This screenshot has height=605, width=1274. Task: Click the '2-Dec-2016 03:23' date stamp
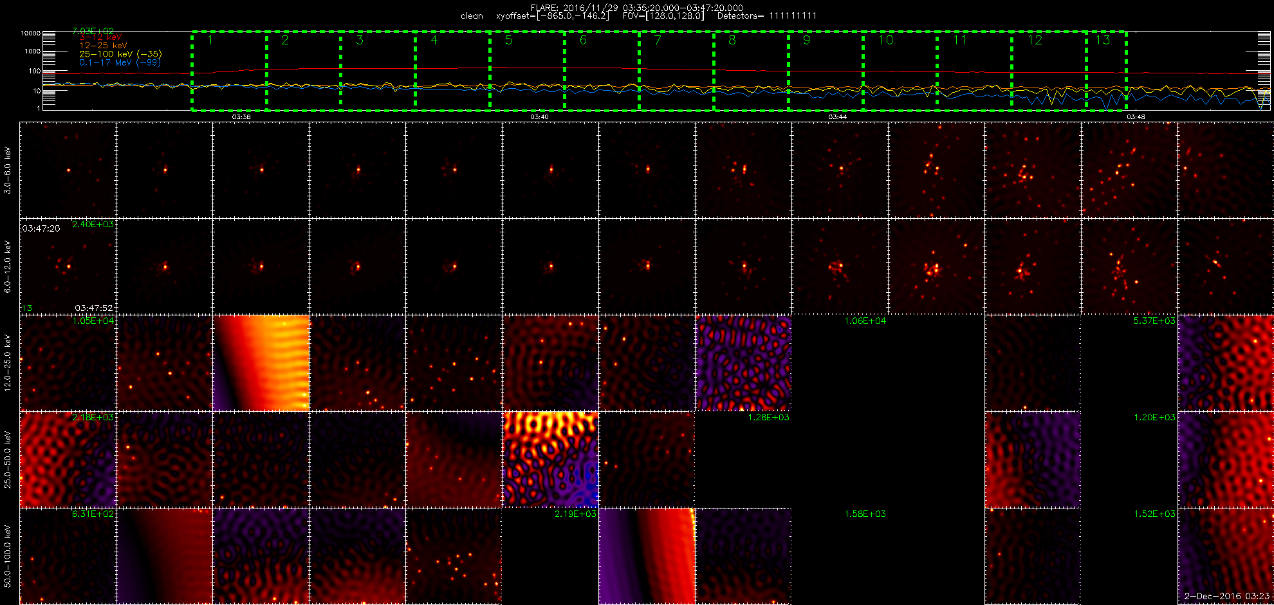[1227, 597]
